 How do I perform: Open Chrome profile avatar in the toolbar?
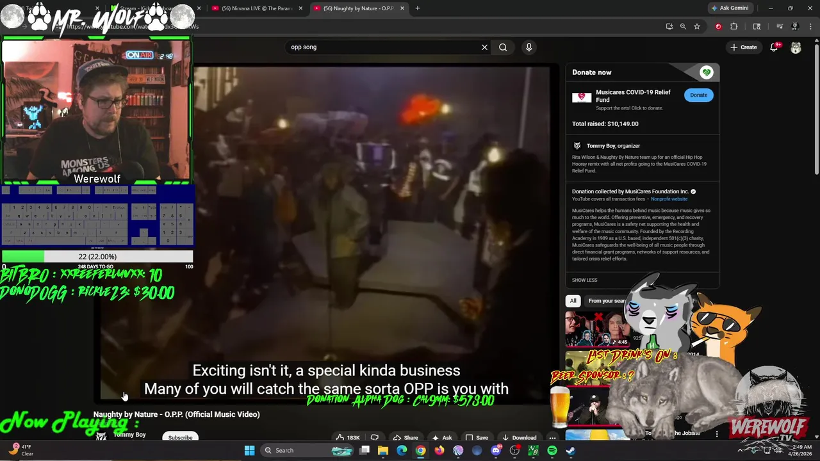click(795, 26)
